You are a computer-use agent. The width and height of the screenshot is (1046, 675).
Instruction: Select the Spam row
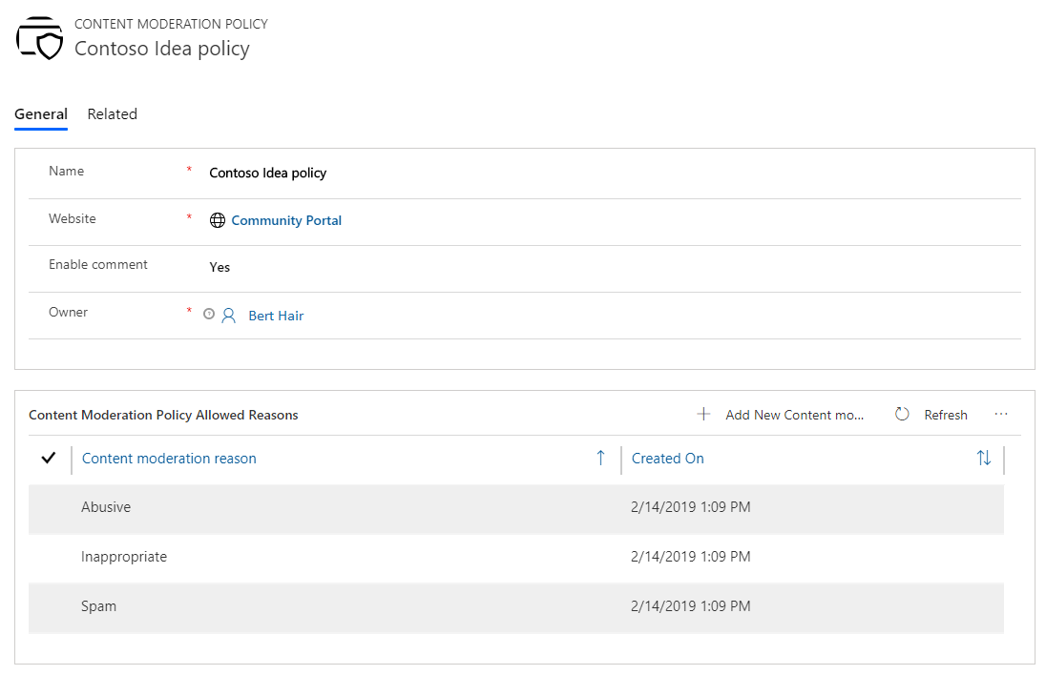(x=515, y=607)
